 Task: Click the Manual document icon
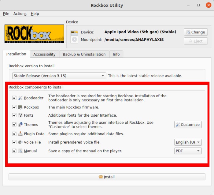[x=20, y=151]
